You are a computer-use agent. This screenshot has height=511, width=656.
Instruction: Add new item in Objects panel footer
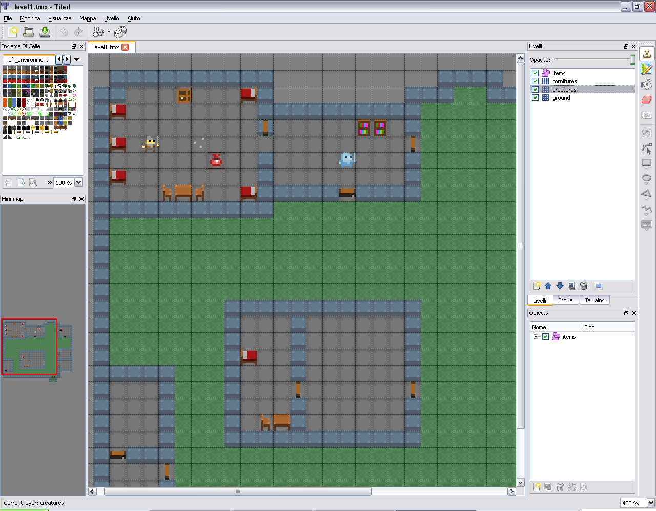537,487
